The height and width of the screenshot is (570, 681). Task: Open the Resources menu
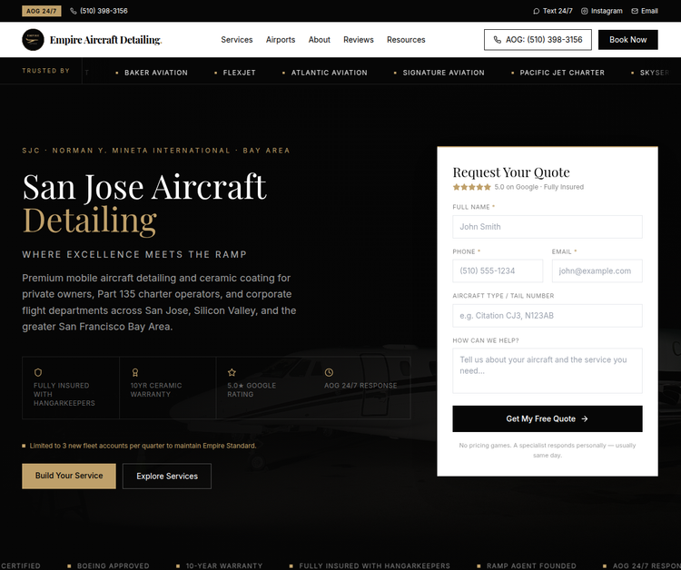click(406, 40)
